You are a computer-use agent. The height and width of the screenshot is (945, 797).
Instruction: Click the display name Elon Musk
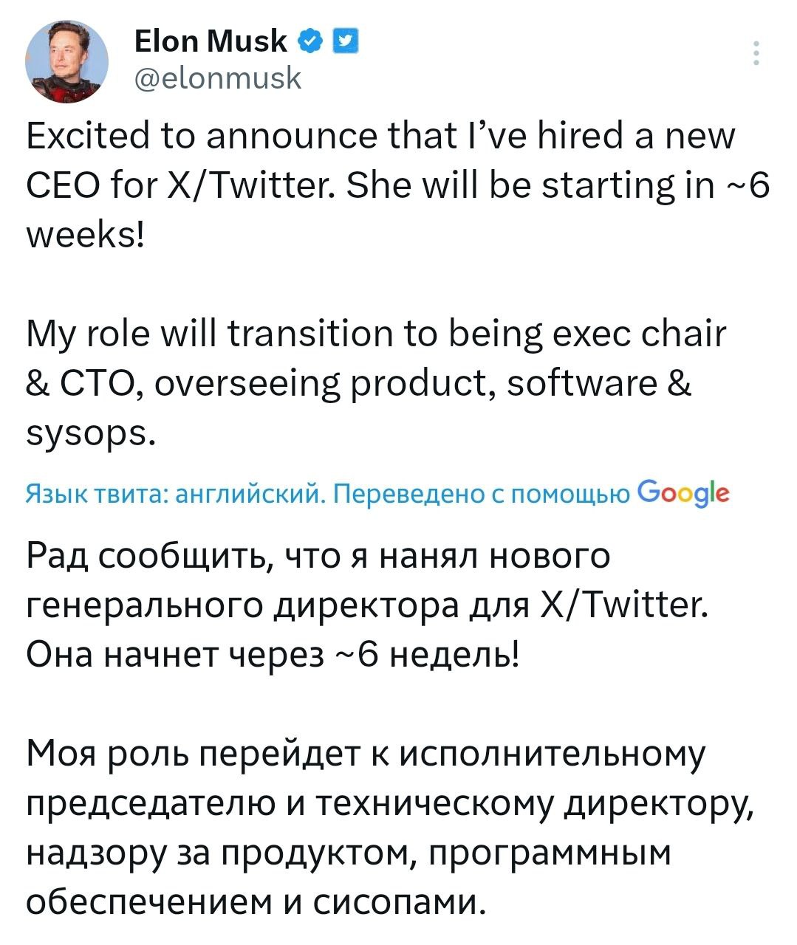[211, 41]
